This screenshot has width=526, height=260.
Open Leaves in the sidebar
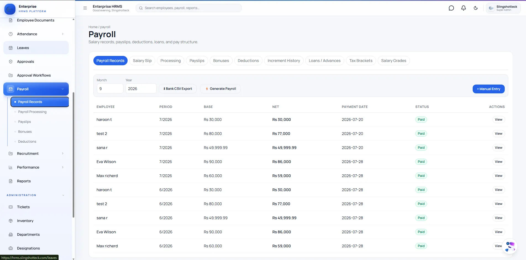(36, 48)
